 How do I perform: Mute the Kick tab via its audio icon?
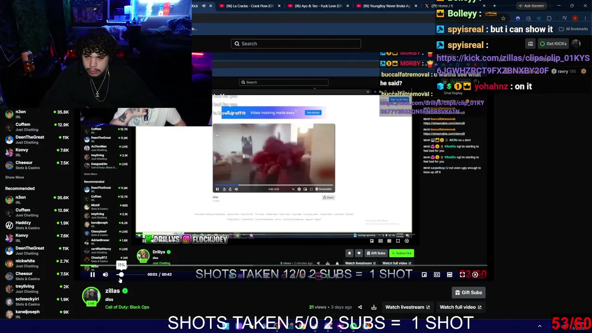[203, 6]
